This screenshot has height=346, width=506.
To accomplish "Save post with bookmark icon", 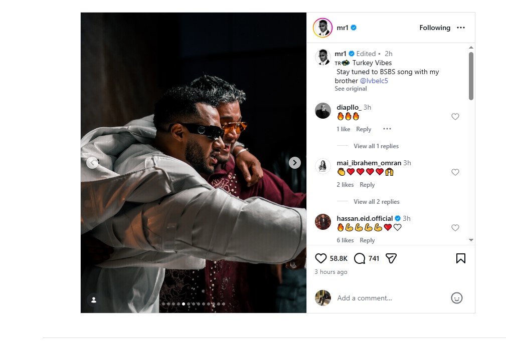I will pyautogui.click(x=461, y=258).
